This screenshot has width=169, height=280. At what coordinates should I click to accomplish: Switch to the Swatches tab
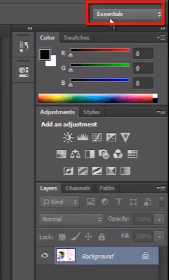coord(77,38)
